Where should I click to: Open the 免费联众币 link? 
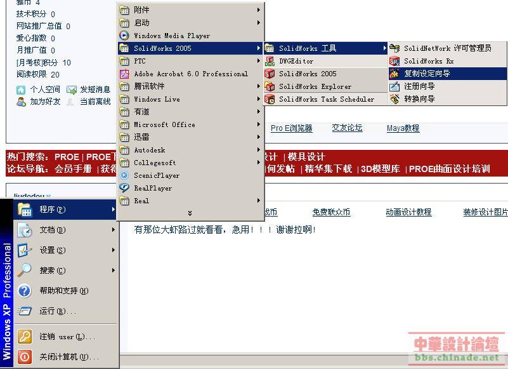(331, 212)
